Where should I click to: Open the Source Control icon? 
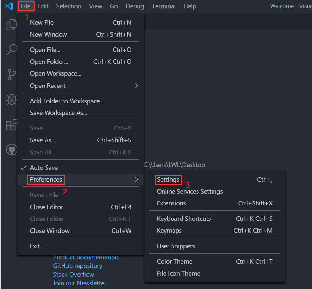12,75
